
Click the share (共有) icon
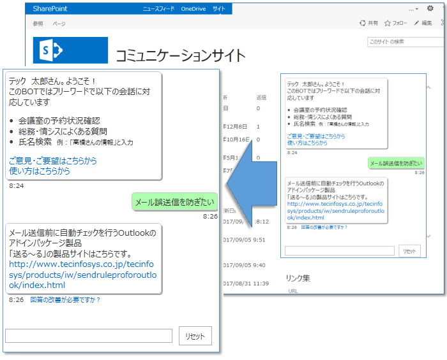tap(362, 23)
